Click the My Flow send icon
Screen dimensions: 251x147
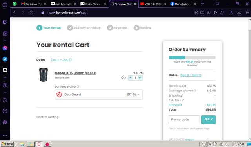click(215, 12)
